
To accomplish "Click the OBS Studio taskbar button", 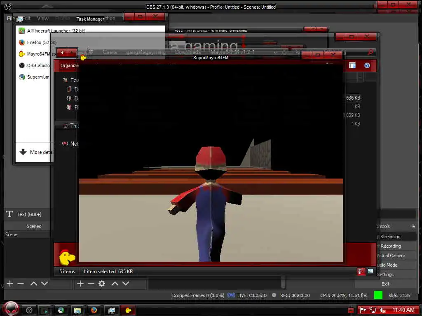I will [x=29, y=310].
